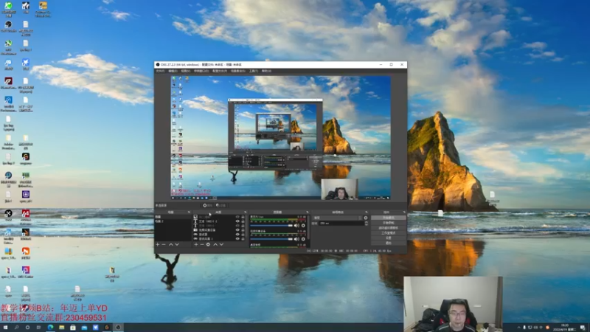The width and height of the screenshot is (590, 332).
Task: Click the audio mixer vertical scrollbar
Action: point(308,227)
